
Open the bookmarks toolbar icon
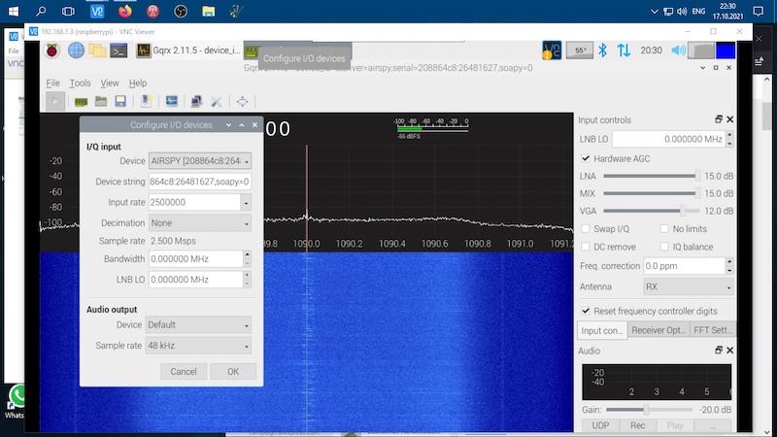tap(146, 101)
